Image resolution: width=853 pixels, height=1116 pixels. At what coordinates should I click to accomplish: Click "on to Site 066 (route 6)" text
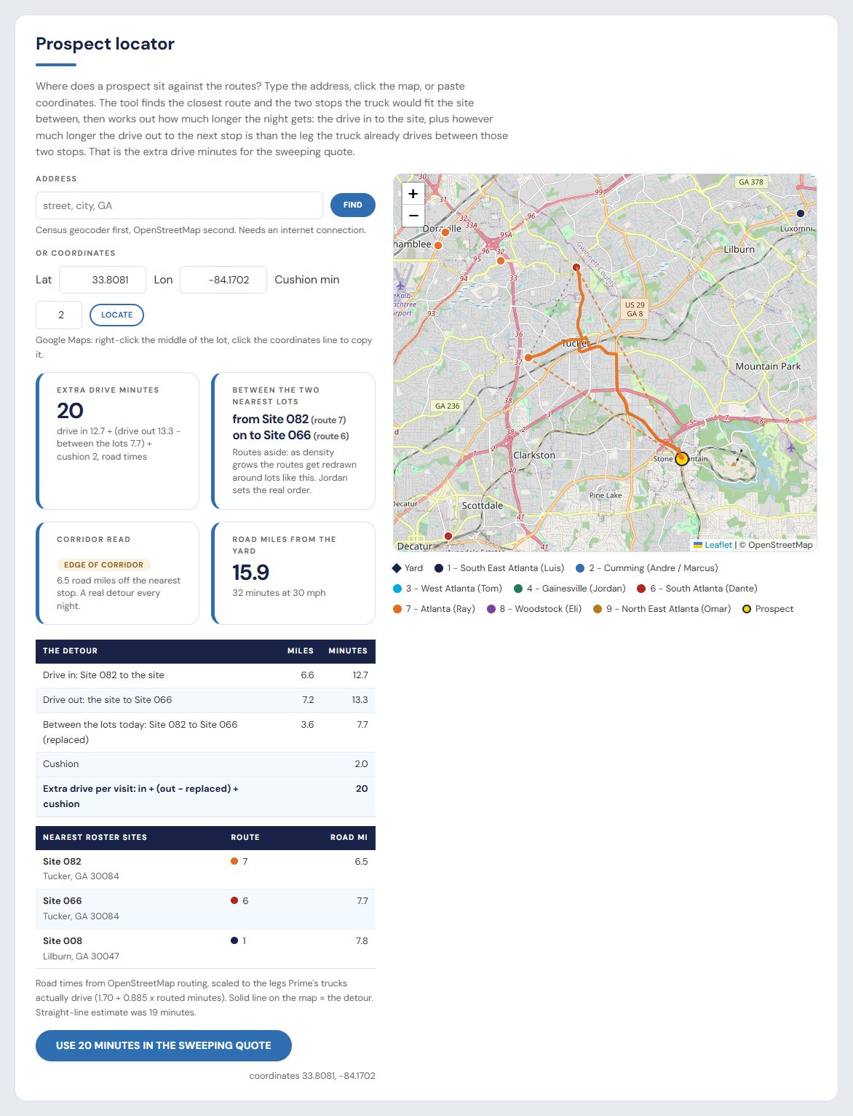pyautogui.click(x=290, y=436)
